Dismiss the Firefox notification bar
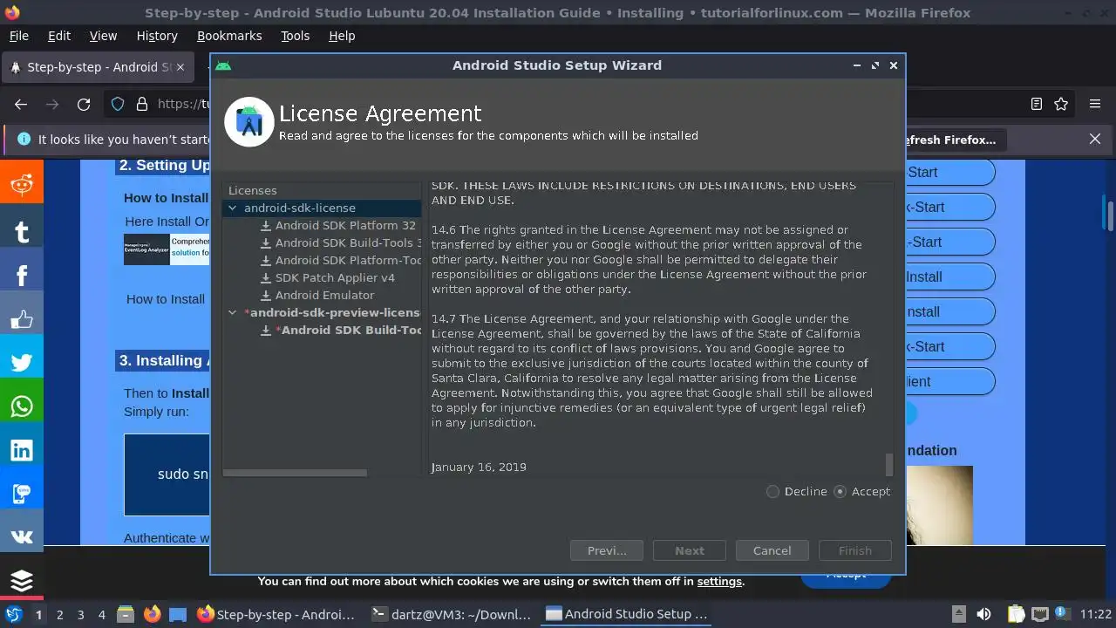Viewport: 1116px width, 628px height. coord(1095,139)
